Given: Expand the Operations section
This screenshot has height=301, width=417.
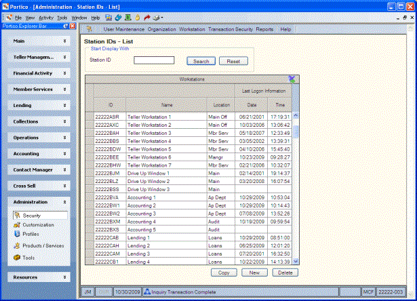Looking at the screenshot, I should click(39, 138).
